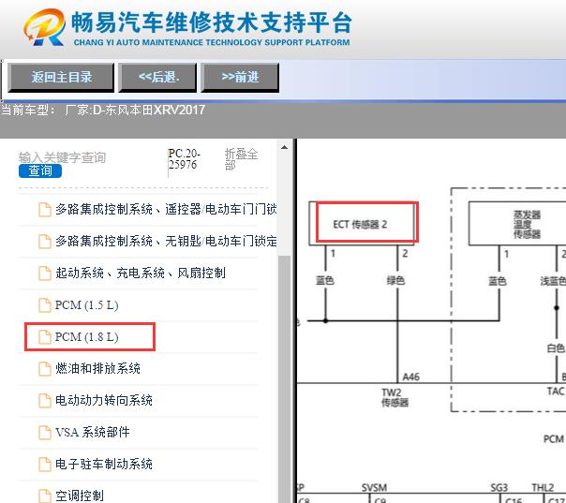Click 折叠全部 to collapse all
Viewport: 566px width, 503px height.
[x=241, y=159]
